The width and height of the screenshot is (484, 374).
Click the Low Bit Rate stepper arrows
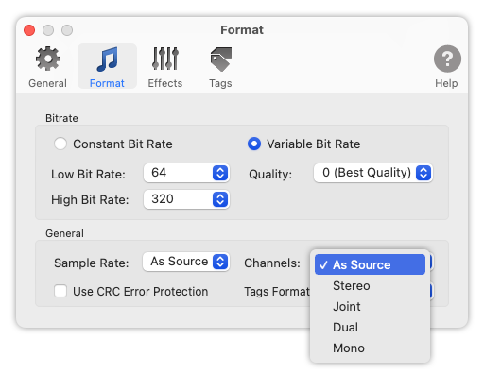(x=220, y=173)
